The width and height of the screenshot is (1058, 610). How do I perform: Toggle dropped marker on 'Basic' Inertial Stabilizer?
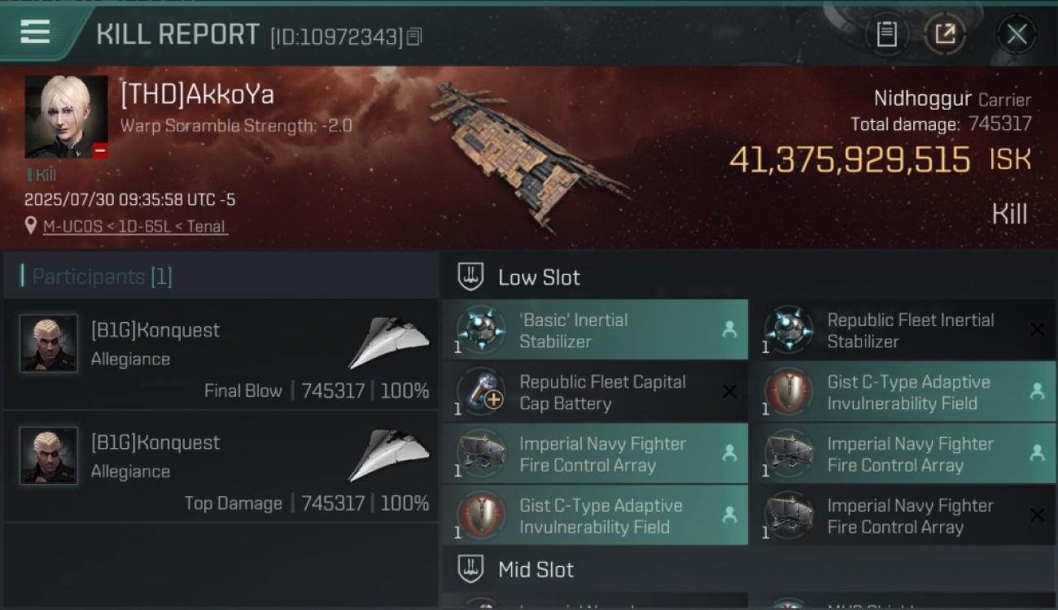(x=729, y=329)
